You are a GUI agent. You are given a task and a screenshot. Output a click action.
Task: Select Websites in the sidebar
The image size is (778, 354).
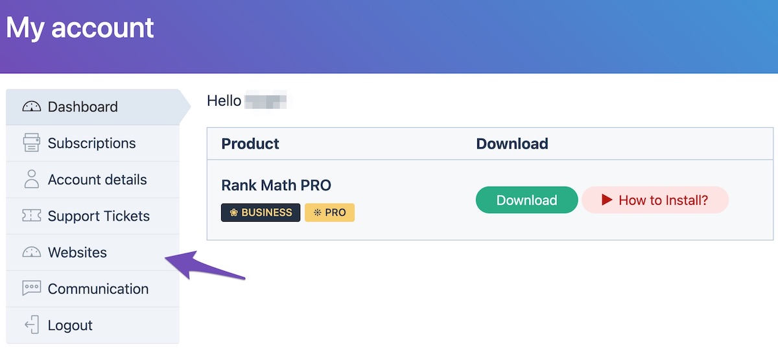pos(77,252)
